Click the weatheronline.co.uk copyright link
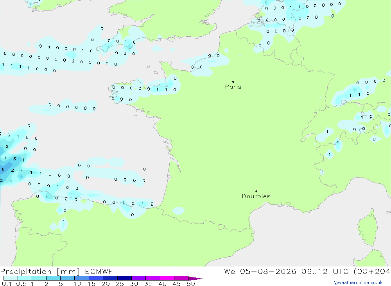 click(358, 282)
